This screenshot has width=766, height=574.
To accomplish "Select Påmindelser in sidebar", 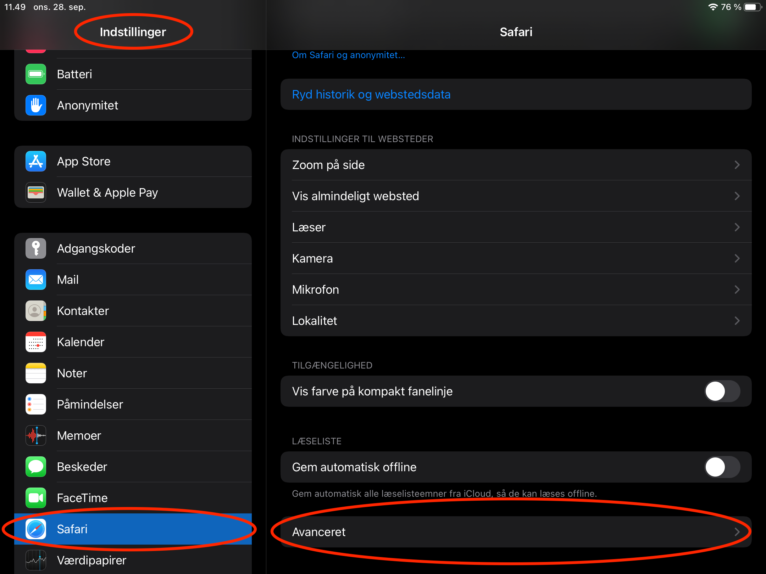I will 133,404.
